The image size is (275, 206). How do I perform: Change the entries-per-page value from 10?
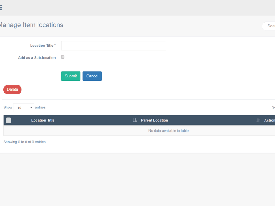pos(23,108)
